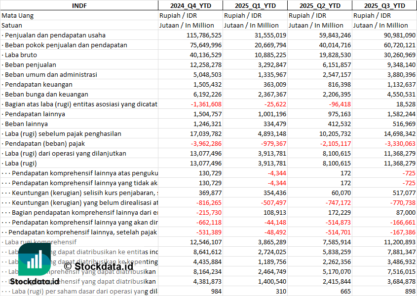Select the value 31,555,019
Viewport: 417px width, 296px height.
tap(270, 35)
